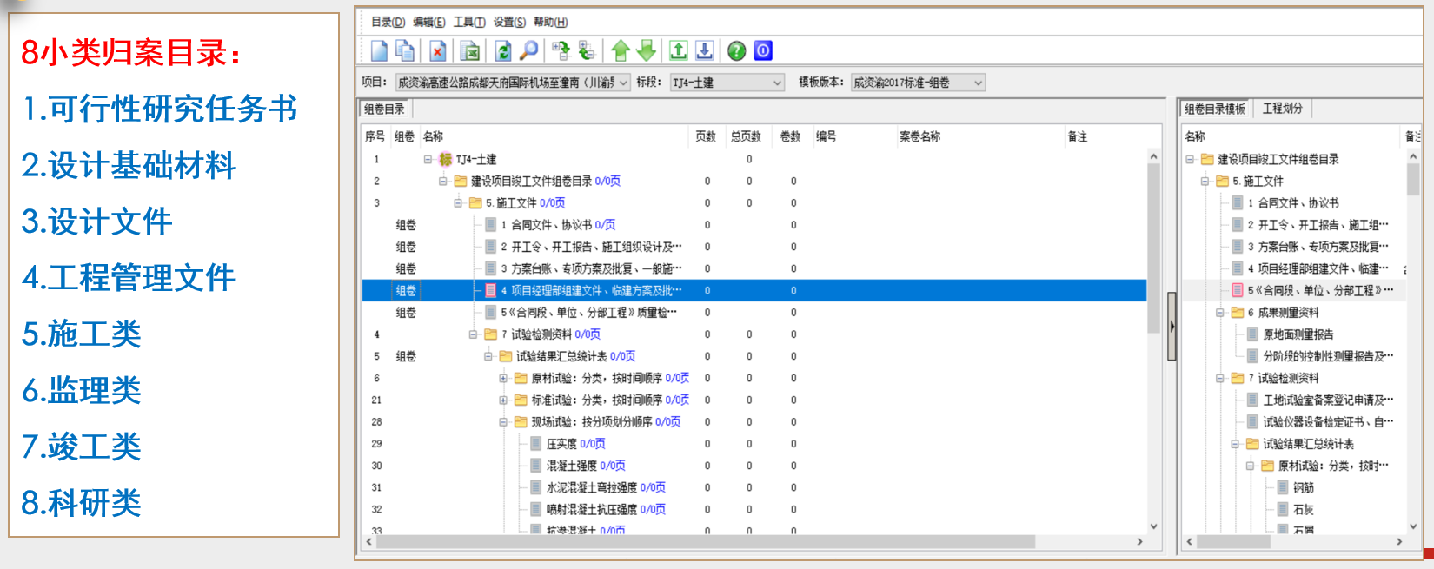
Task: Collapse the 5.施工文件 node in center tree
Action: click(458, 203)
